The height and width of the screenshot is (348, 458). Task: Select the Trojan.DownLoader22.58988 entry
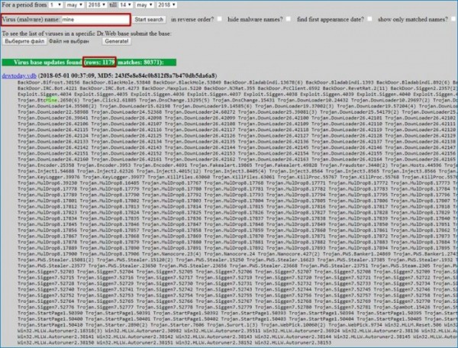53,112
